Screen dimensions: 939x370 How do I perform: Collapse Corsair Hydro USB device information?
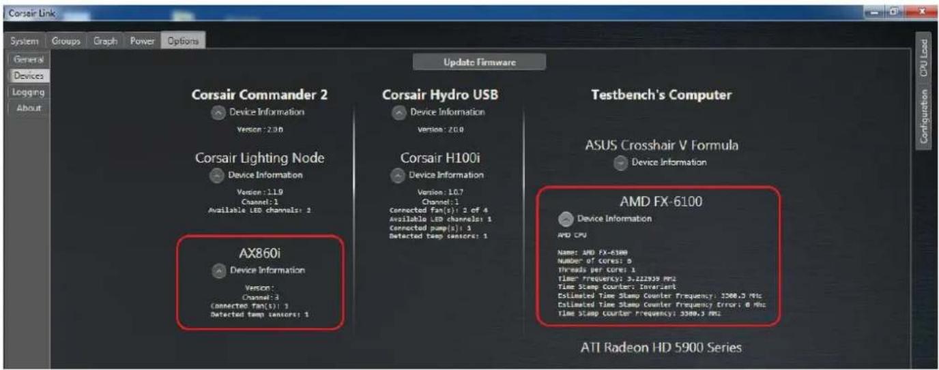(399, 112)
